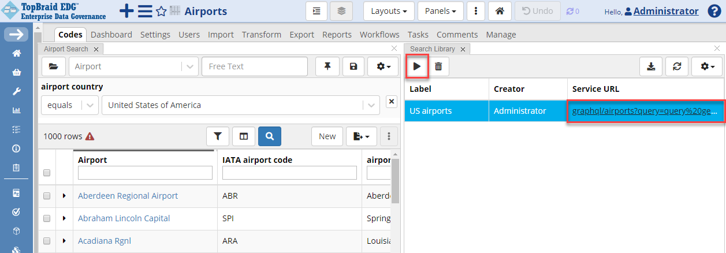Image resolution: width=726 pixels, height=253 pixels.
Task: Click the save search floppy disk icon
Action: pyautogui.click(x=353, y=67)
